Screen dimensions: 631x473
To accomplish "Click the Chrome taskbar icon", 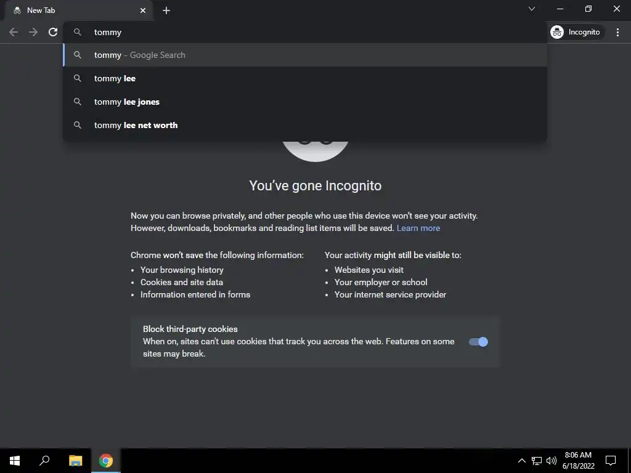I will pyautogui.click(x=106, y=461).
